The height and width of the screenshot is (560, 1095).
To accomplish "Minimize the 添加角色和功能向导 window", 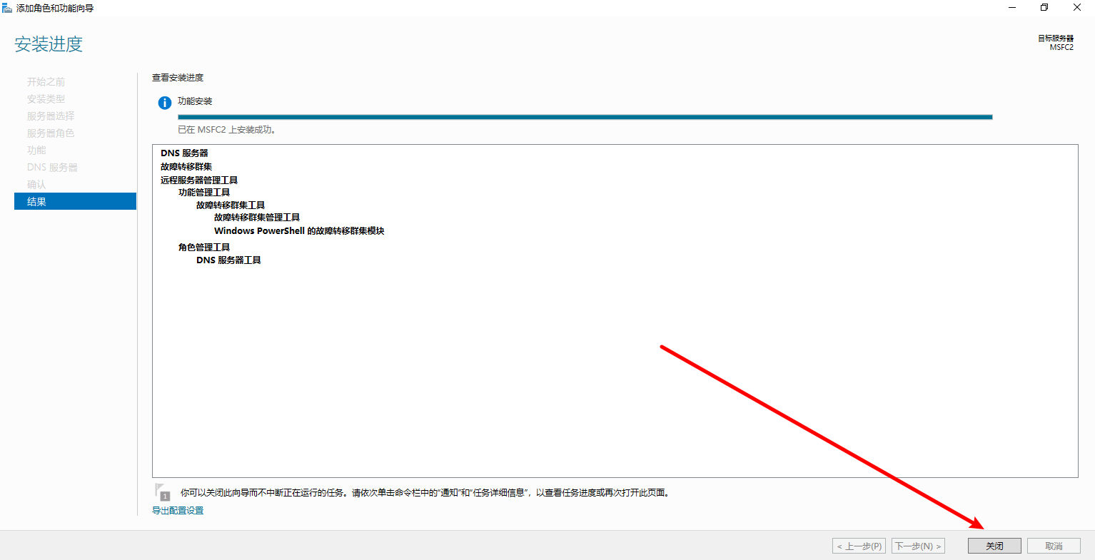I will (1012, 8).
